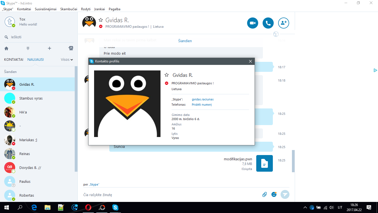
Task: Click the paperclip attach file icon
Action: (265, 194)
